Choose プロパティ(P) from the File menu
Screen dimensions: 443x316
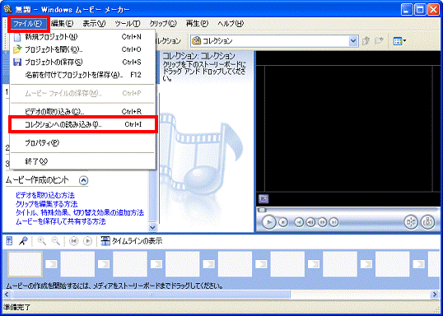point(82,143)
